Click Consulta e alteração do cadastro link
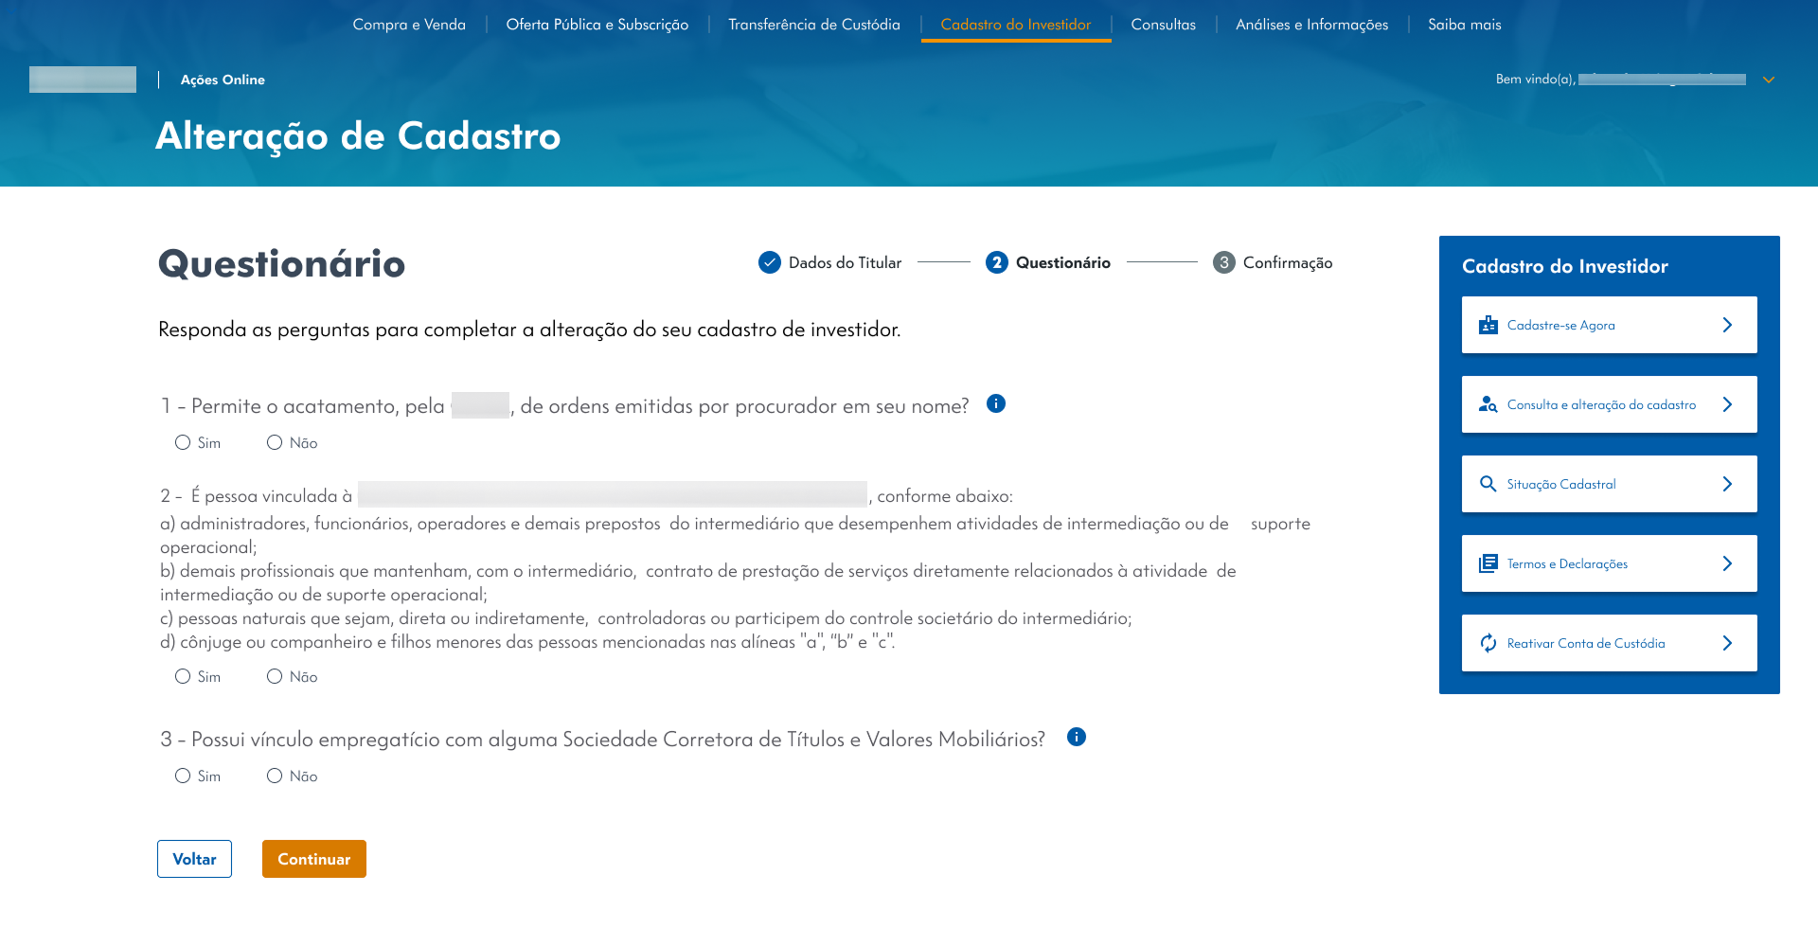 [1602, 404]
